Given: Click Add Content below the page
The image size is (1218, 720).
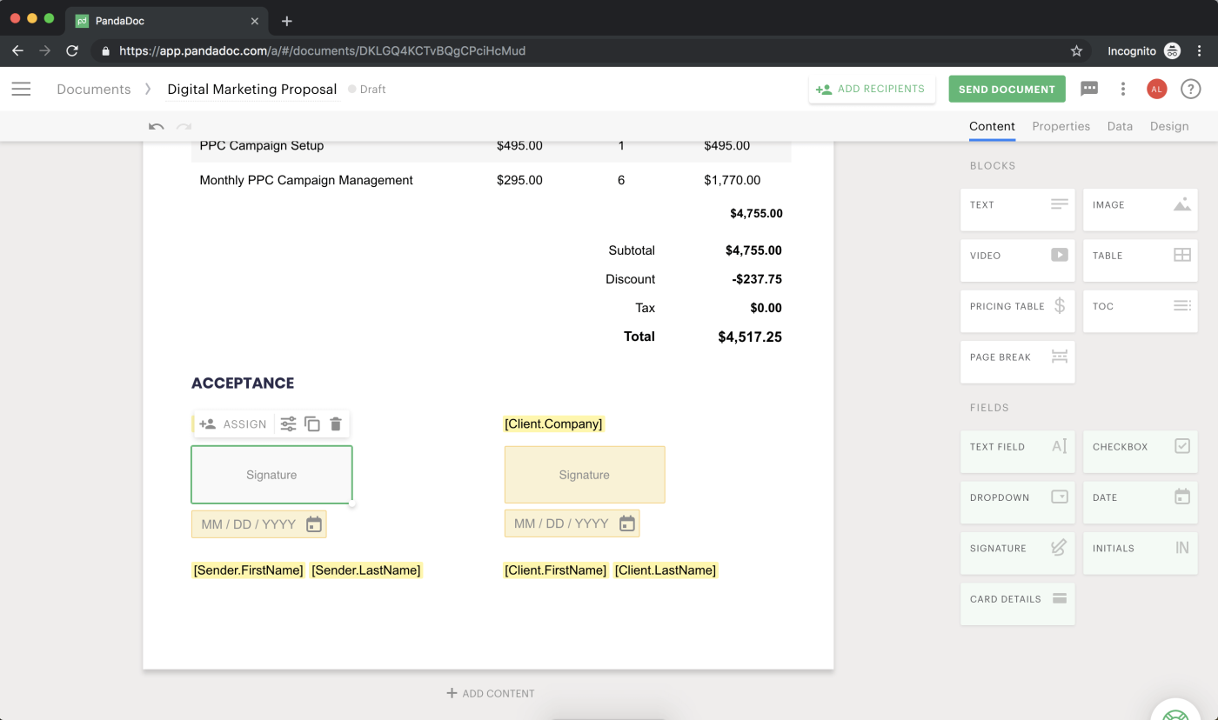Looking at the screenshot, I should (491, 693).
